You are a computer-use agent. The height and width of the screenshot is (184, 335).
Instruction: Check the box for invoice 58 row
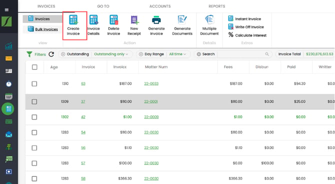pos(34,178)
